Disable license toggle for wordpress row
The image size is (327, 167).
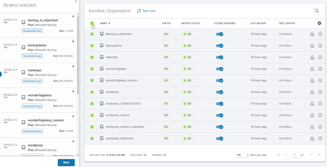click(x=220, y=92)
